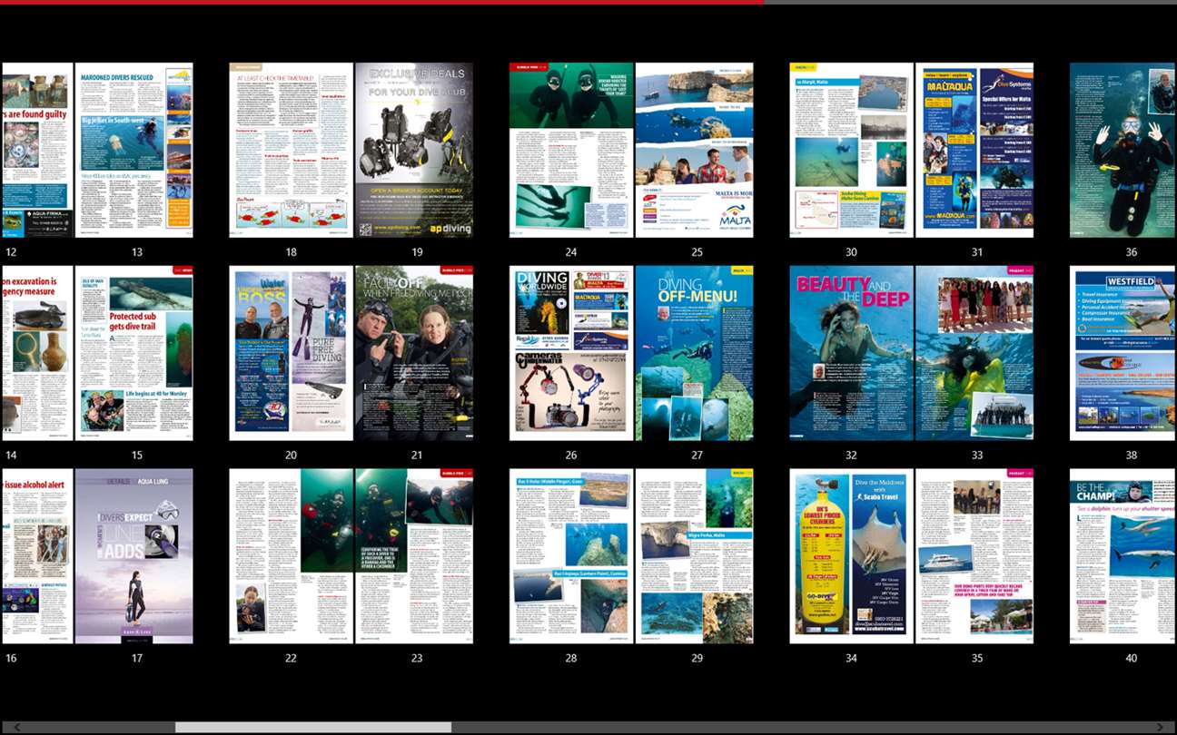The width and height of the screenshot is (1177, 735).
Task: Click the page number label "18"
Action: click(x=291, y=252)
